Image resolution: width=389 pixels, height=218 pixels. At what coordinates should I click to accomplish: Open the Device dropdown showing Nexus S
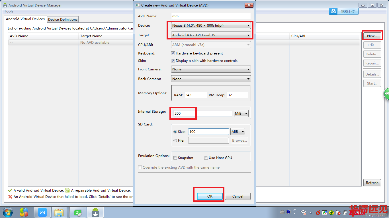211,26
